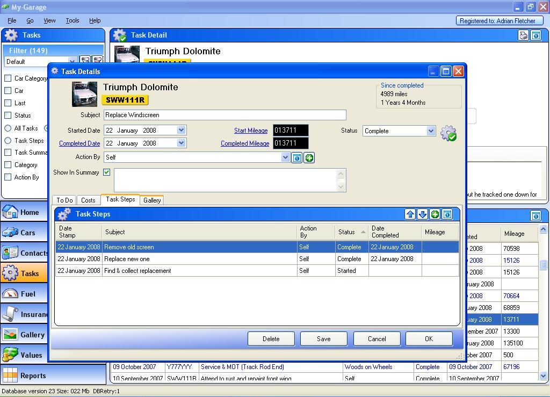Open the Fuel section in sidebar
Image resolution: width=550 pixels, height=397 pixels.
pos(27,294)
